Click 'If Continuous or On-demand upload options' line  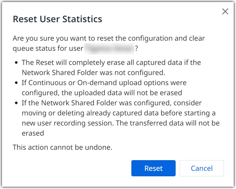coord(104,83)
